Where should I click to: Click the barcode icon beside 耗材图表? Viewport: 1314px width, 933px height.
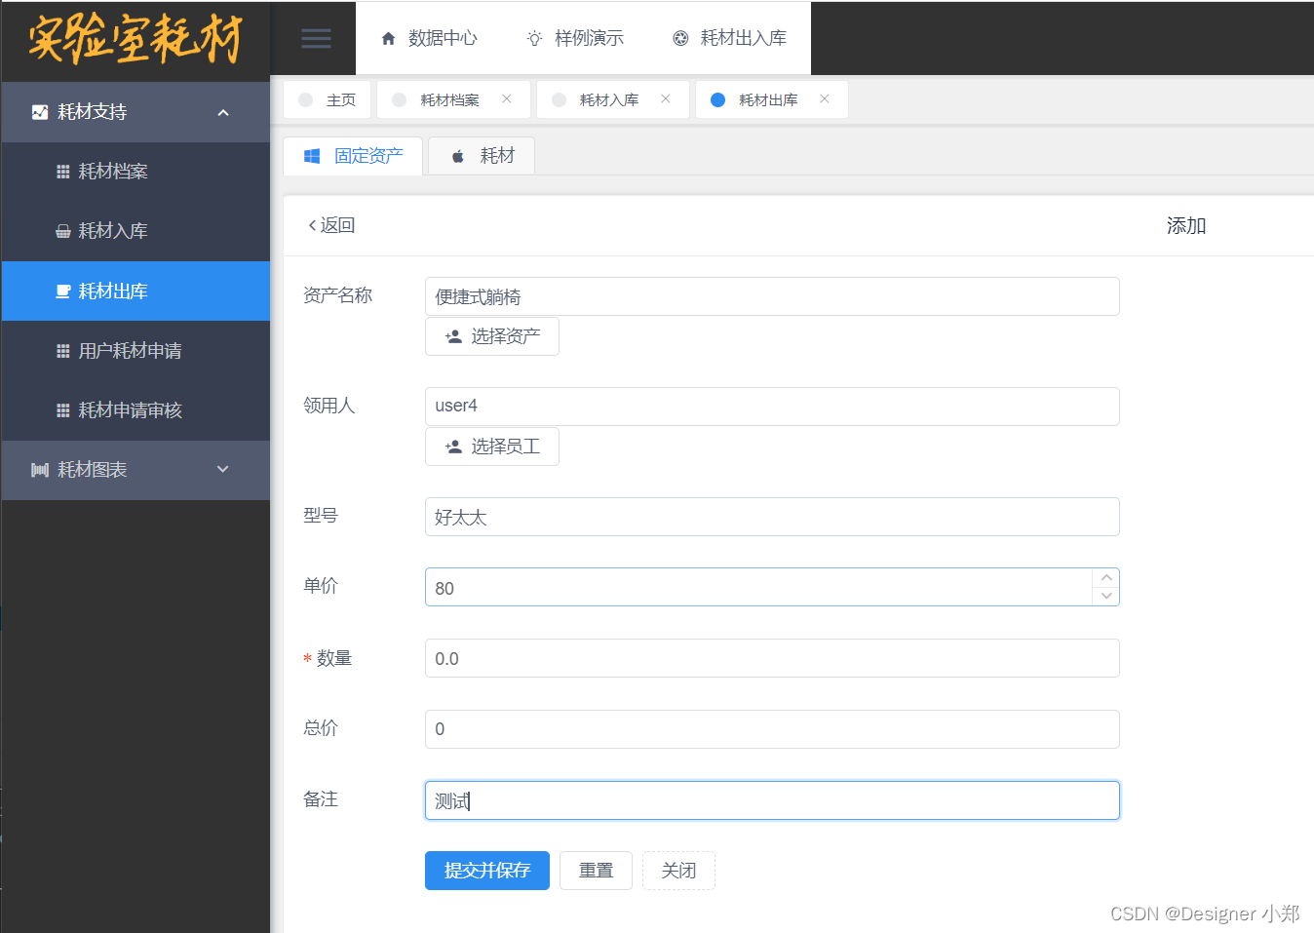(x=40, y=470)
